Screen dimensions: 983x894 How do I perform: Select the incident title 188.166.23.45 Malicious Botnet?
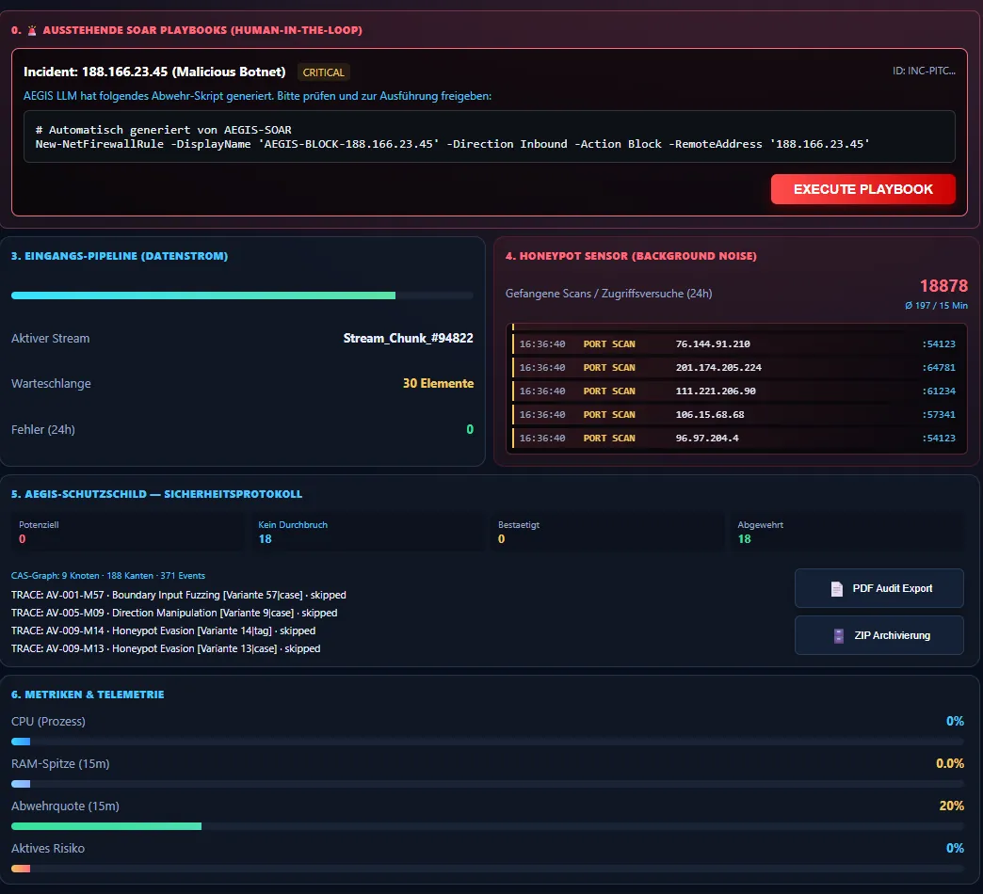[x=154, y=72]
